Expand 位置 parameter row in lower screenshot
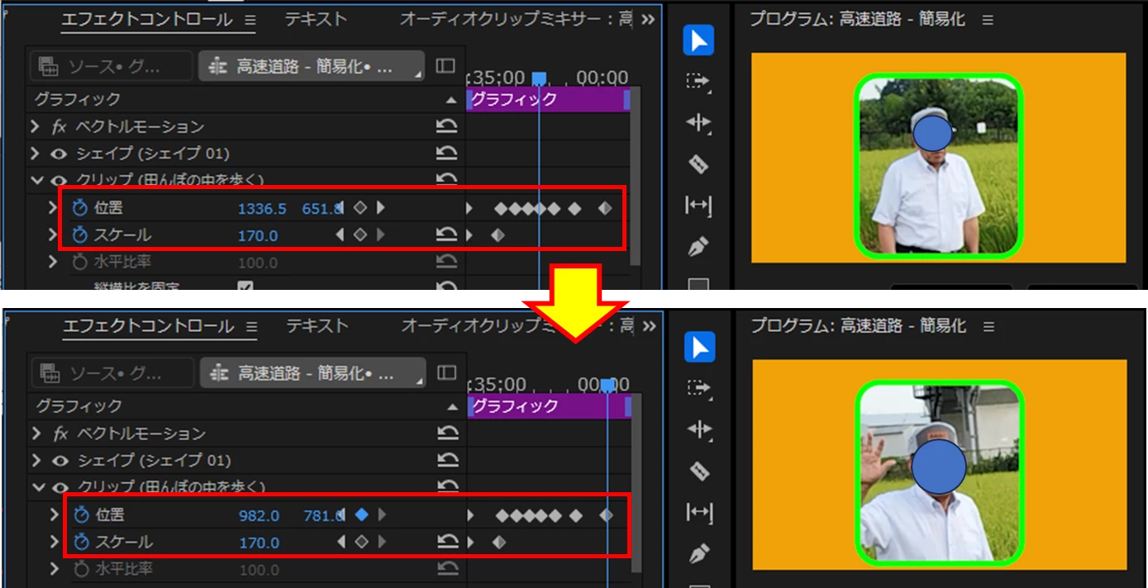 (x=55, y=514)
